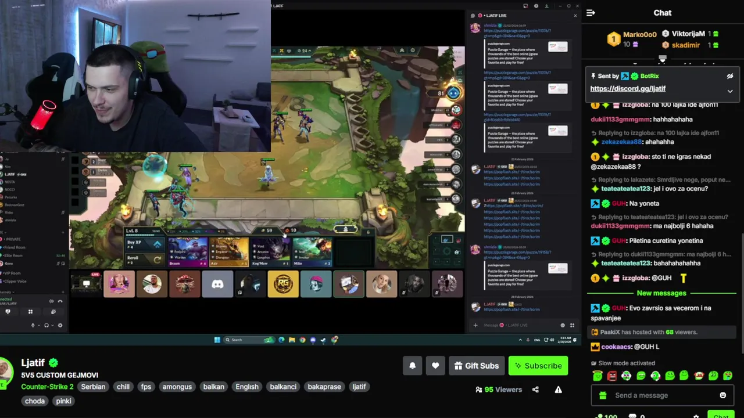This screenshot has width=744, height=418.
Task: Insert the halo green emote
Action: tap(598, 376)
